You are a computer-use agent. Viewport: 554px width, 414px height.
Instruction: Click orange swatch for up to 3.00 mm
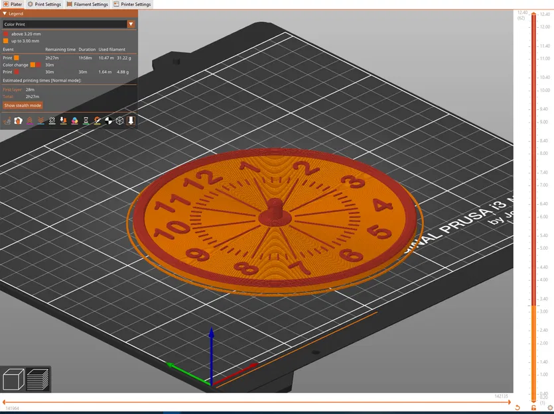click(x=6, y=41)
